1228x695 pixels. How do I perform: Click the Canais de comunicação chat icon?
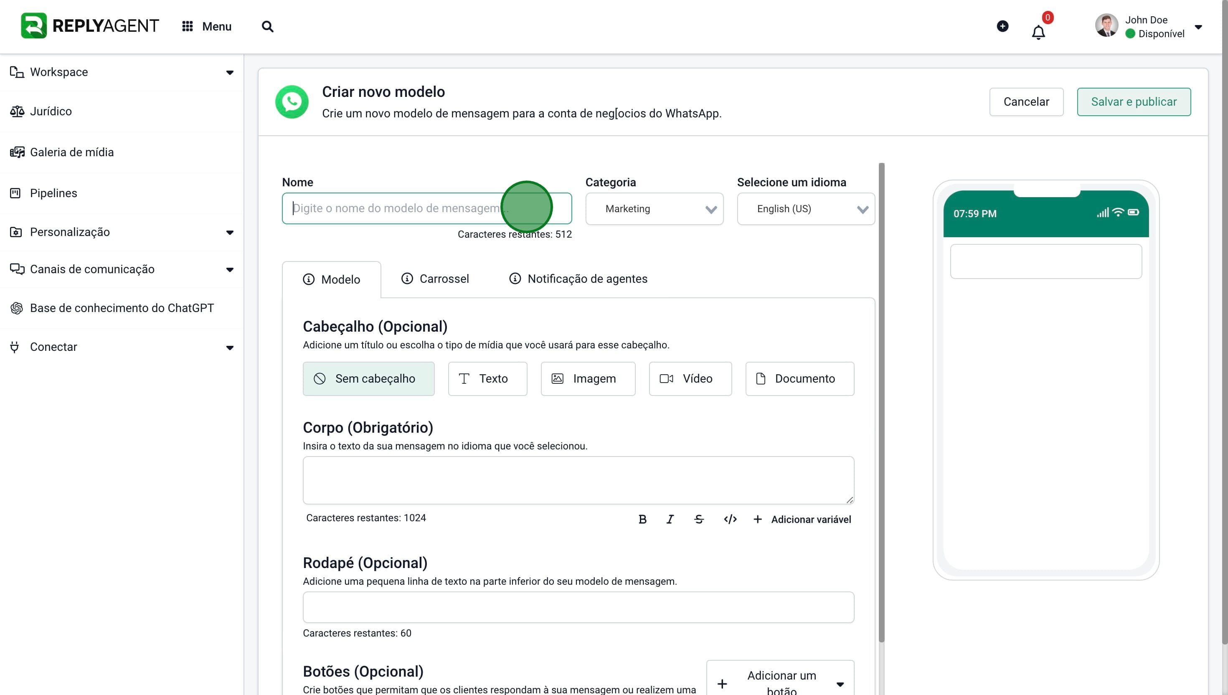click(x=17, y=269)
